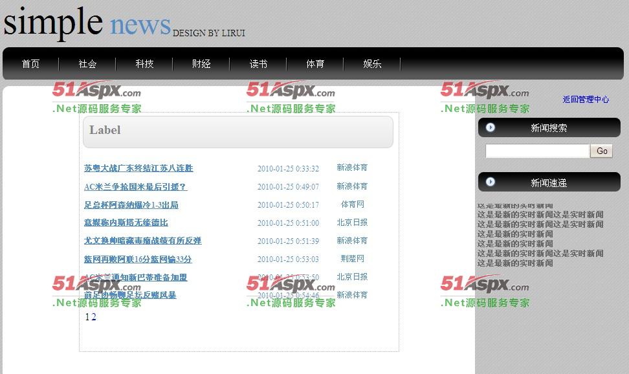Open the 意媒称内斯塔无缘德比 article

[126, 223]
